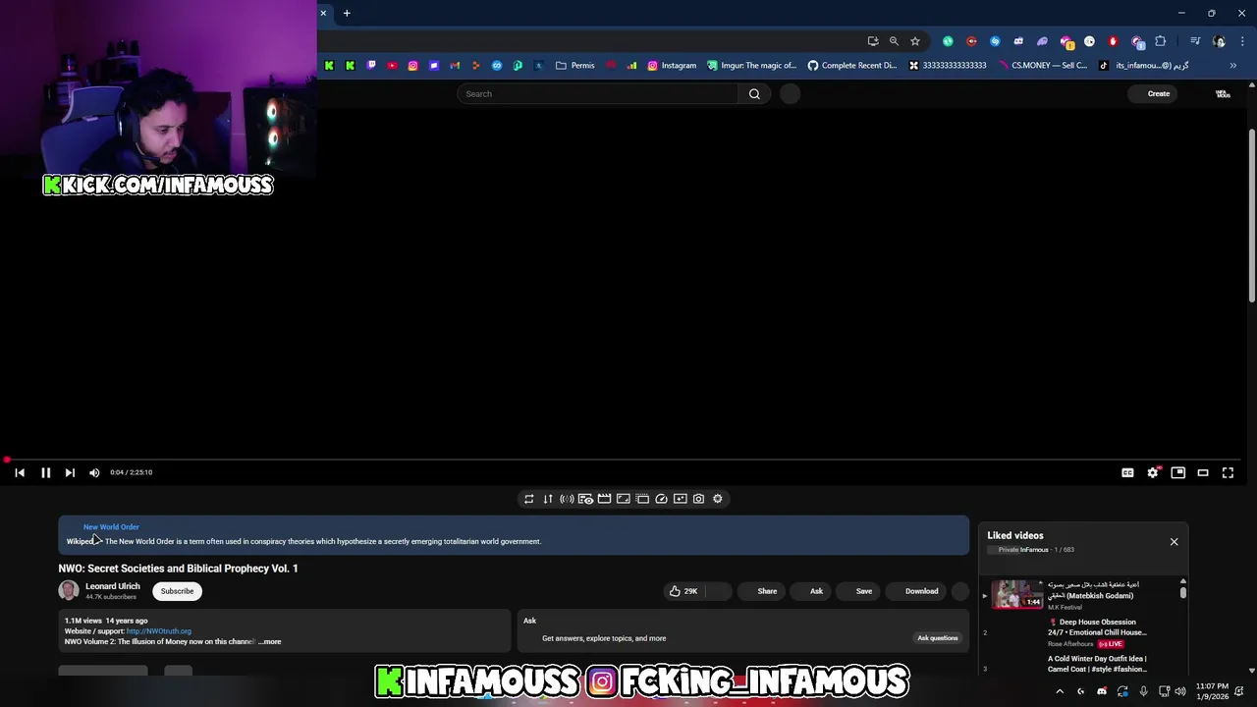Open the CS.MONEY bookmark
The width and height of the screenshot is (1257, 707).
(1043, 66)
